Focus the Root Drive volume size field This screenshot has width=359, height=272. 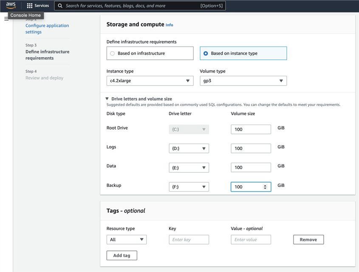(250, 129)
